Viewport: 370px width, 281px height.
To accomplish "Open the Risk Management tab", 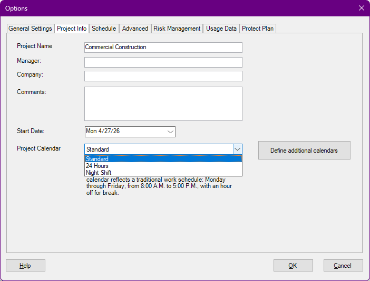I will click(x=177, y=29).
